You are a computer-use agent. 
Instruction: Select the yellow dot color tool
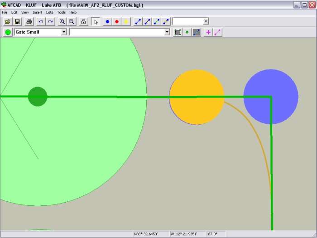pos(126,21)
